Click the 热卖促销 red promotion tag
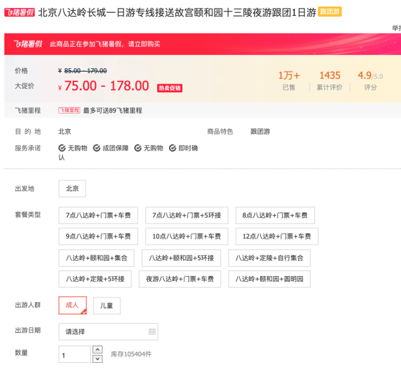This screenshot has height=373, width=401. [x=170, y=88]
